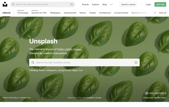Click the magnifier icon in top search bar
This screenshot has width=169, height=107.
pos(13,4)
